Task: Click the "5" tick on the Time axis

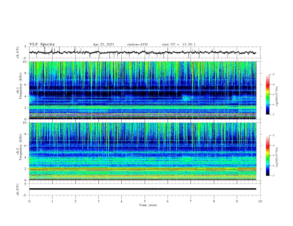Action: [145, 201]
